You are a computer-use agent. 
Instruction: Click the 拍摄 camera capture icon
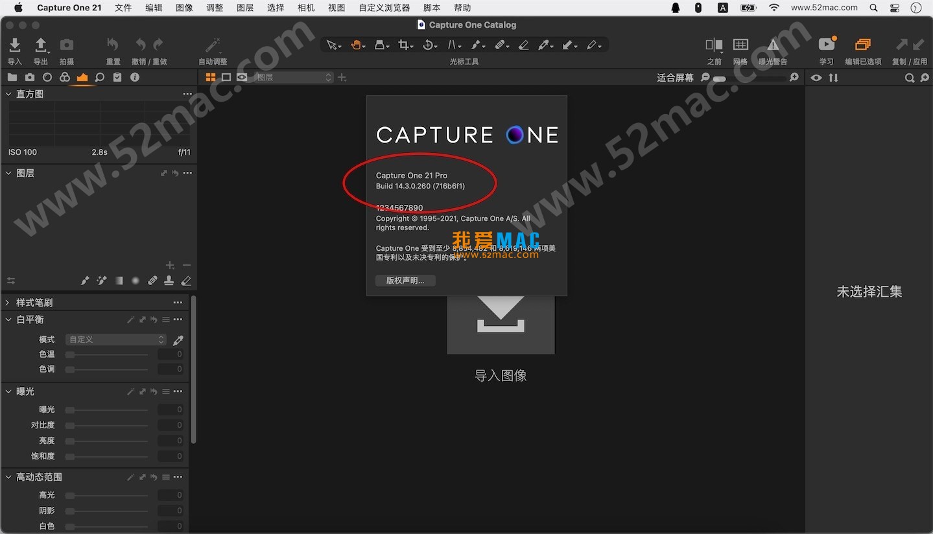(x=66, y=45)
